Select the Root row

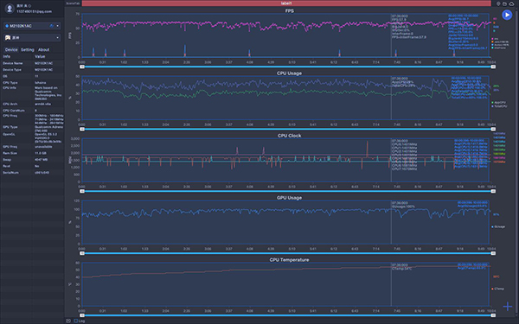[x=32, y=166]
